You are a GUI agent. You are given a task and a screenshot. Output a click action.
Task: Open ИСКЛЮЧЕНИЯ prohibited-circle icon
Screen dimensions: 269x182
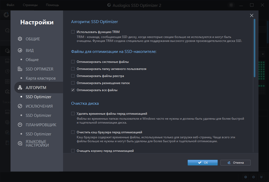point(20,106)
